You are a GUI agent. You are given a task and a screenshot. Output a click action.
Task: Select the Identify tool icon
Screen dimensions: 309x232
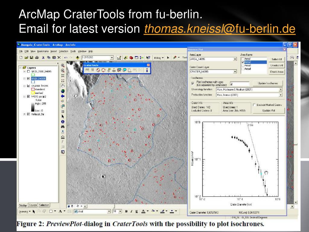pyautogui.click(x=63, y=122)
